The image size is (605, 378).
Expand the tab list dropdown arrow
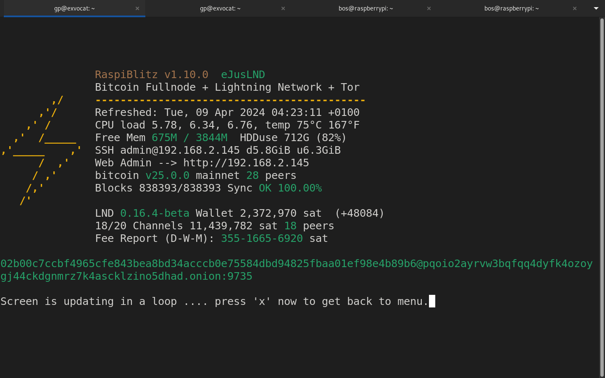(596, 8)
